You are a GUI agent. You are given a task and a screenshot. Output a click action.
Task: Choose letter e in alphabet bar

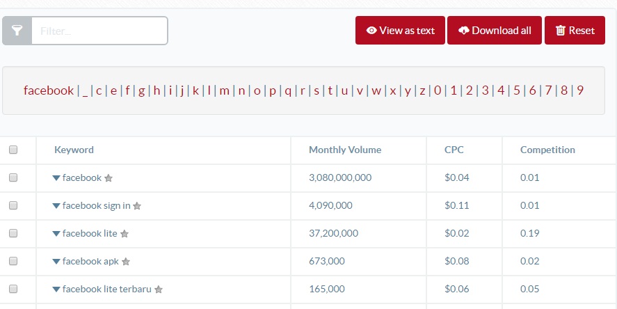[x=113, y=90]
